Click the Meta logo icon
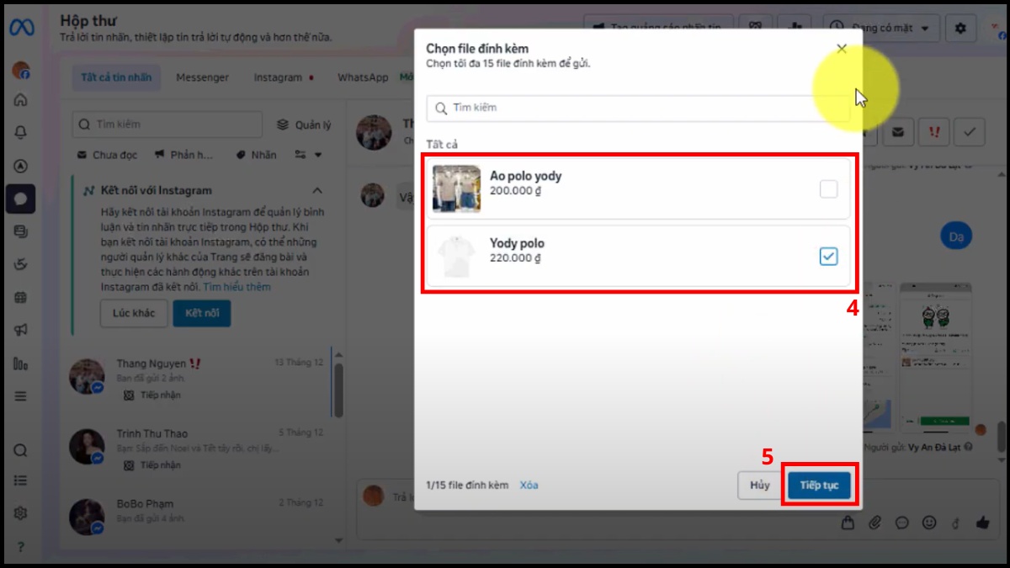Image resolution: width=1010 pixels, height=568 pixels. click(21, 28)
